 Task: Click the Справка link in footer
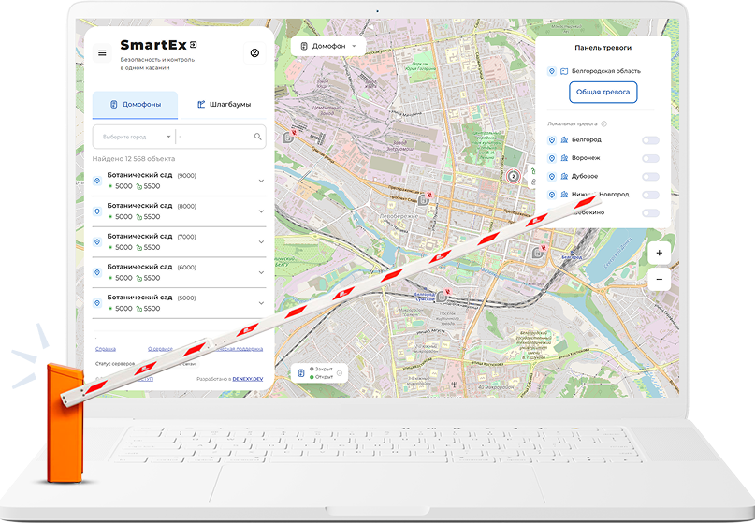click(106, 348)
